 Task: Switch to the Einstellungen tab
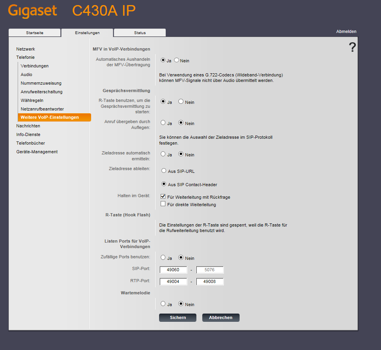(87, 33)
